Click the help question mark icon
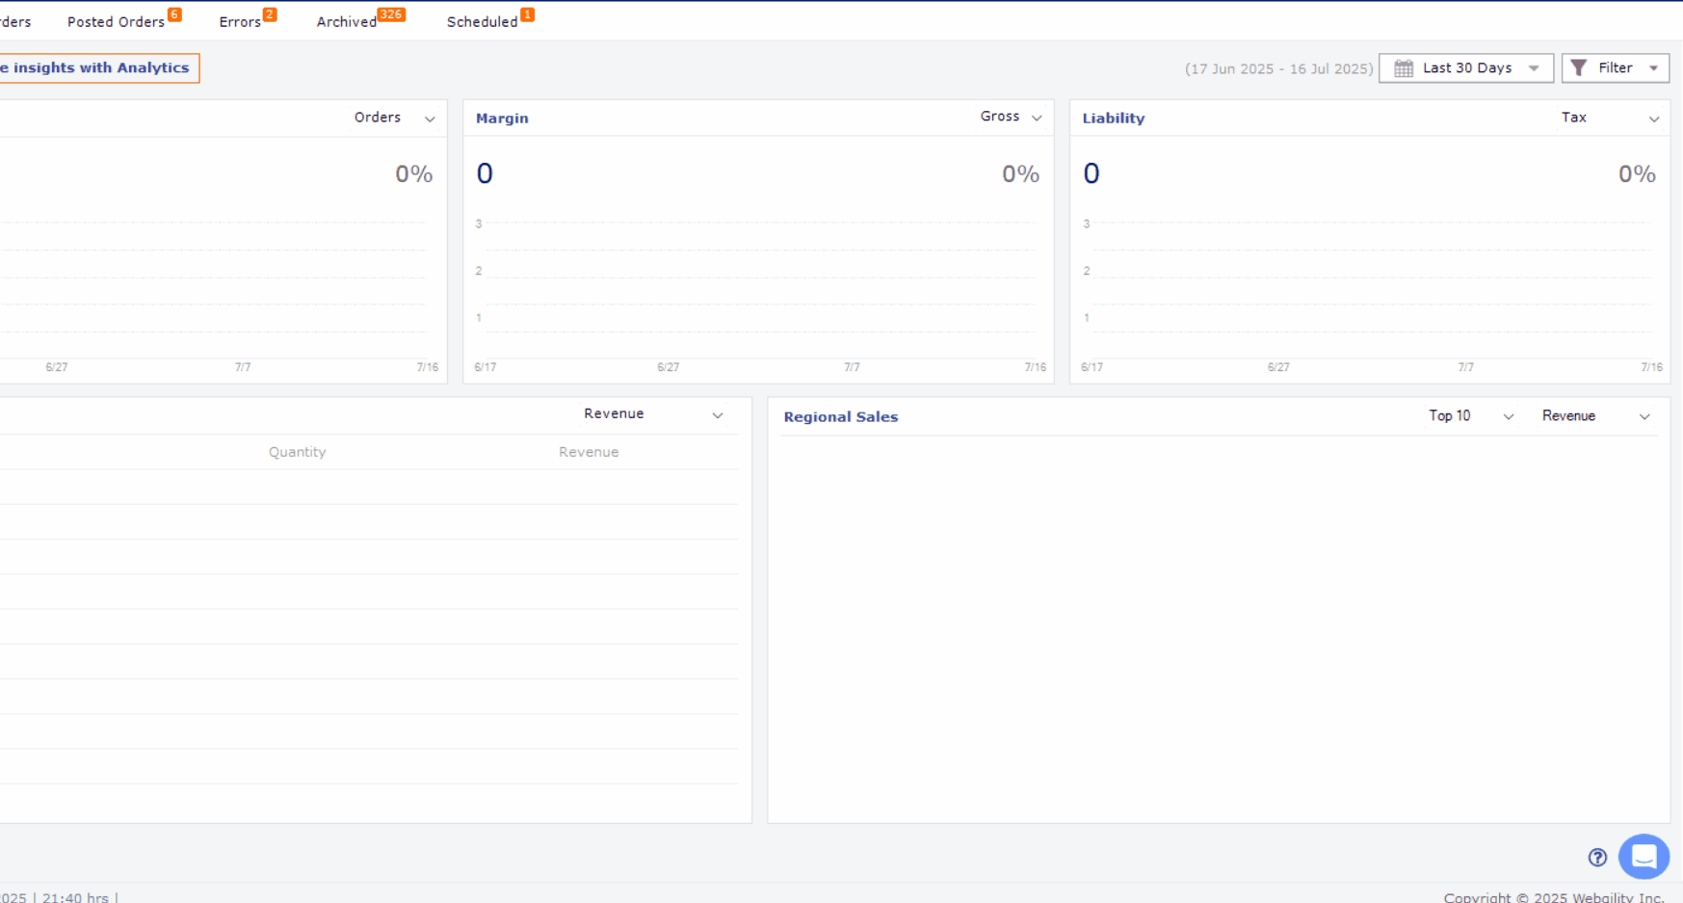The height and width of the screenshot is (903, 1683). 1597,857
